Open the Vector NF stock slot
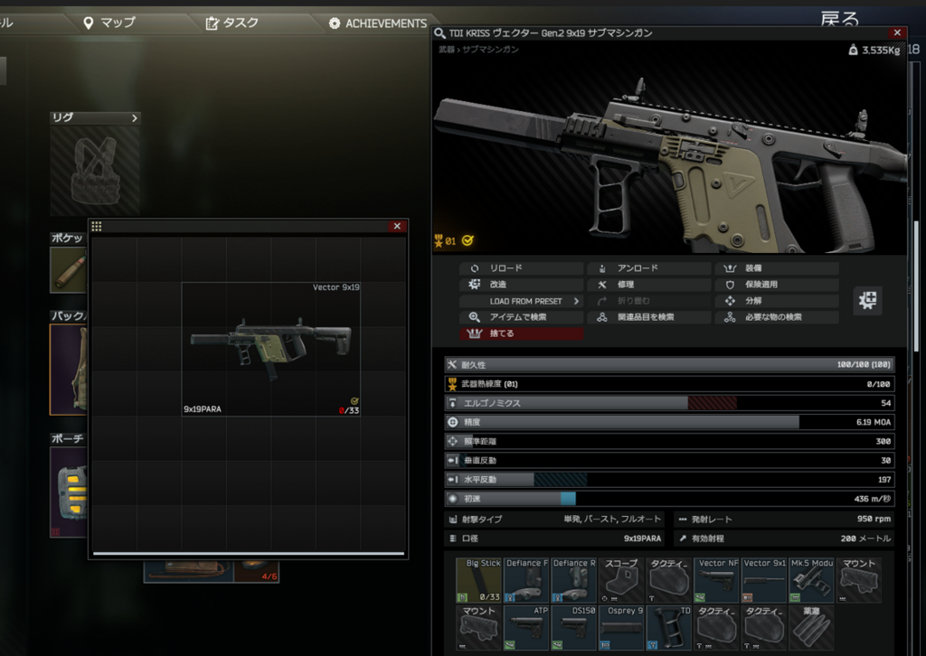Image resolution: width=926 pixels, height=656 pixels. coord(717,580)
